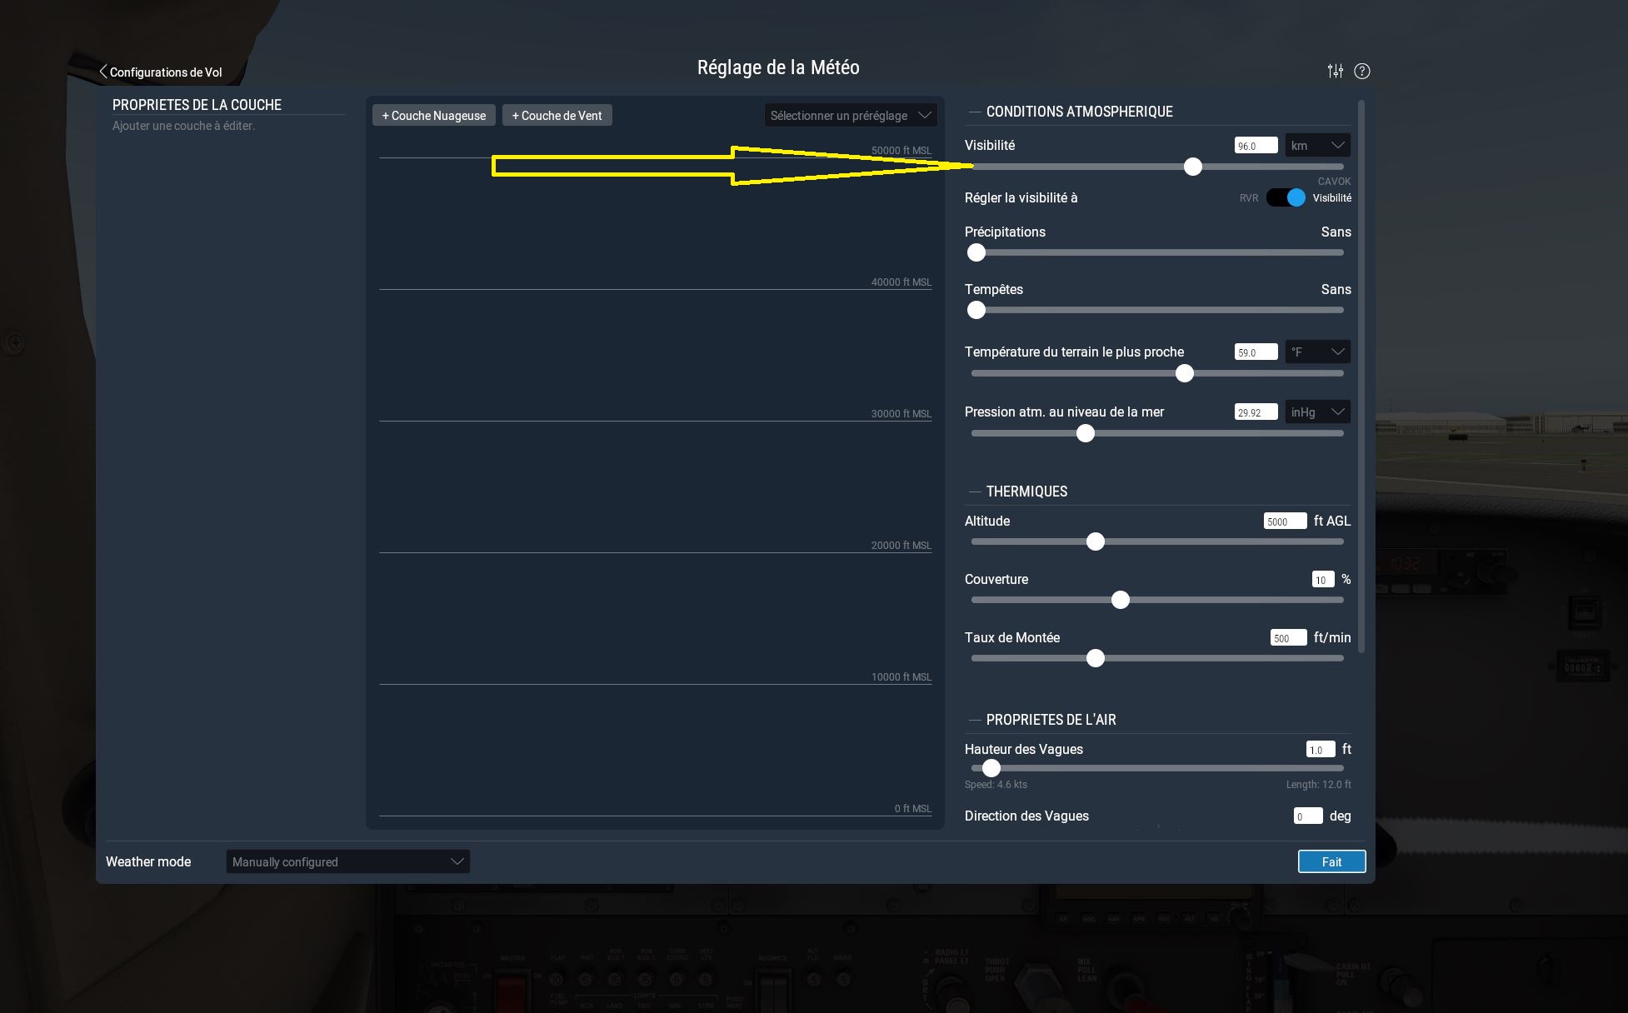This screenshot has height=1013, width=1628.
Task: Click the Hauteur des Vagues value field
Action: click(1321, 749)
